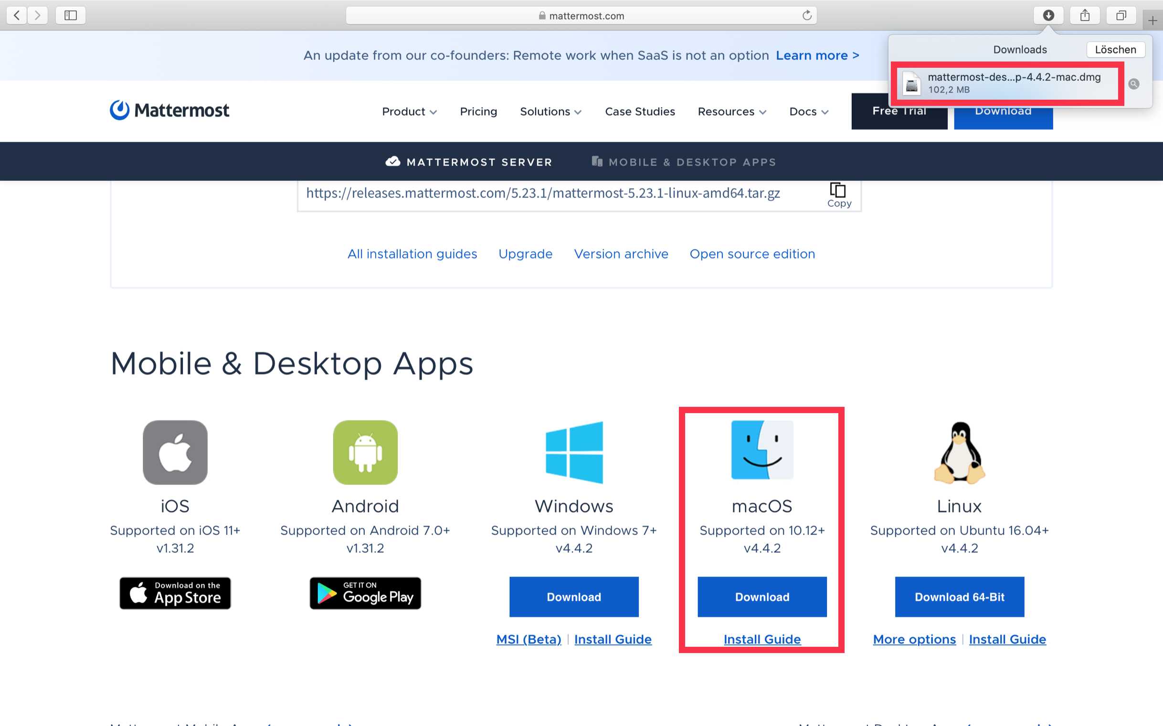1163x726 pixels.
Task: Click the macOS sidebar panel toggle icon
Action: tap(70, 15)
